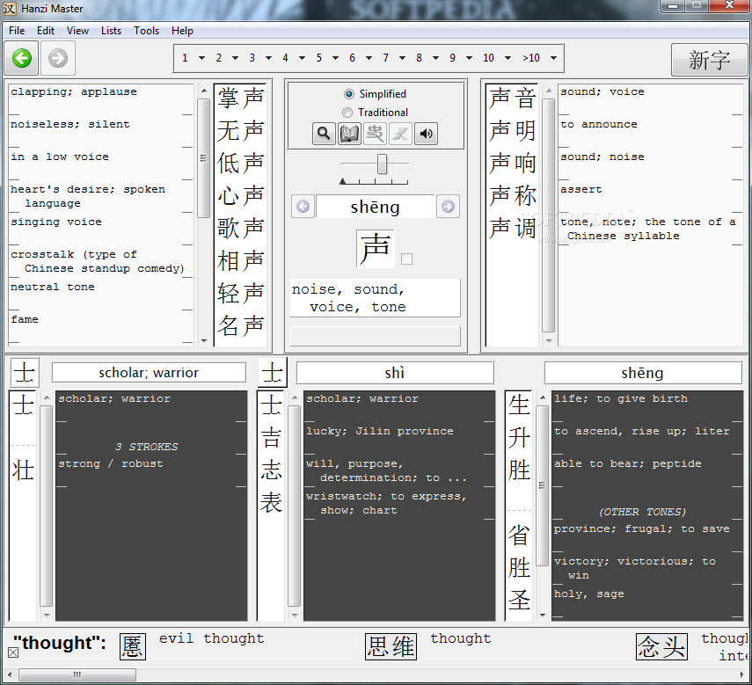
Task: Open the File menu
Action: [x=17, y=31]
